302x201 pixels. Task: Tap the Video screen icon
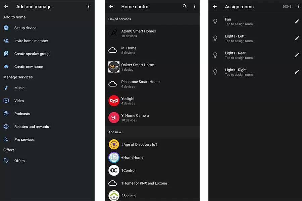coord(6,101)
